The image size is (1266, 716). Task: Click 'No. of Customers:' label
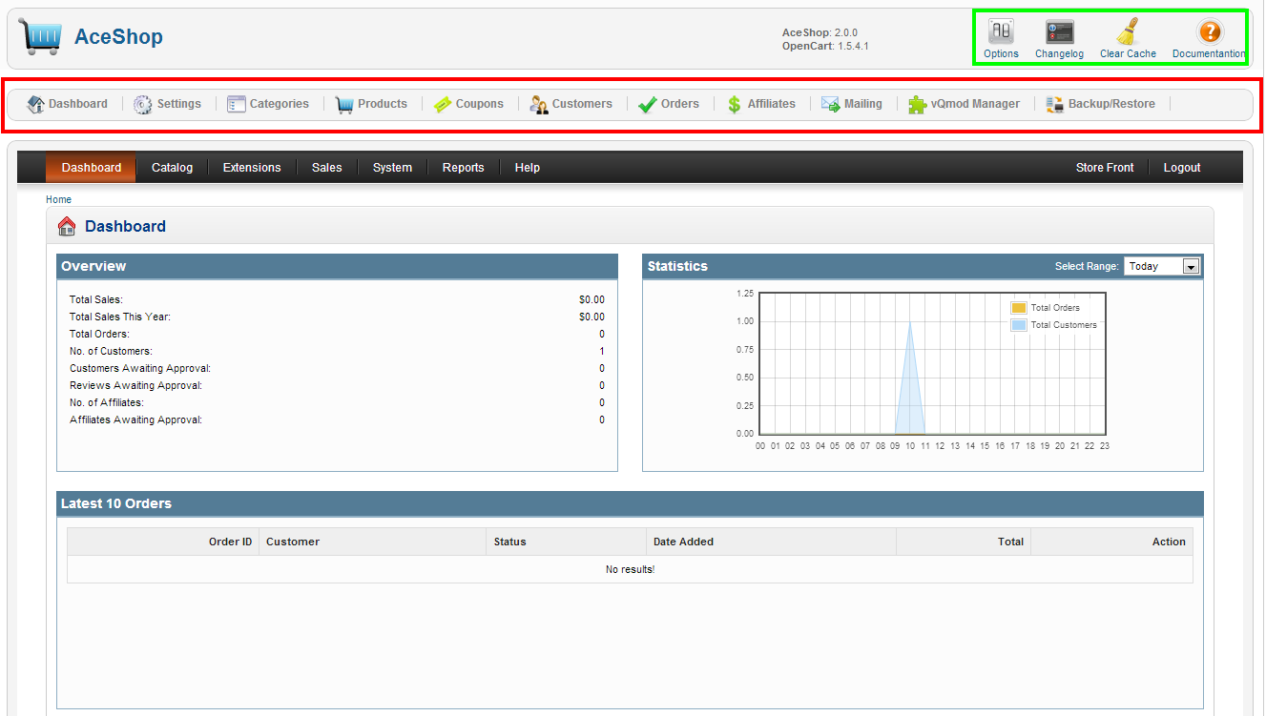pos(111,352)
